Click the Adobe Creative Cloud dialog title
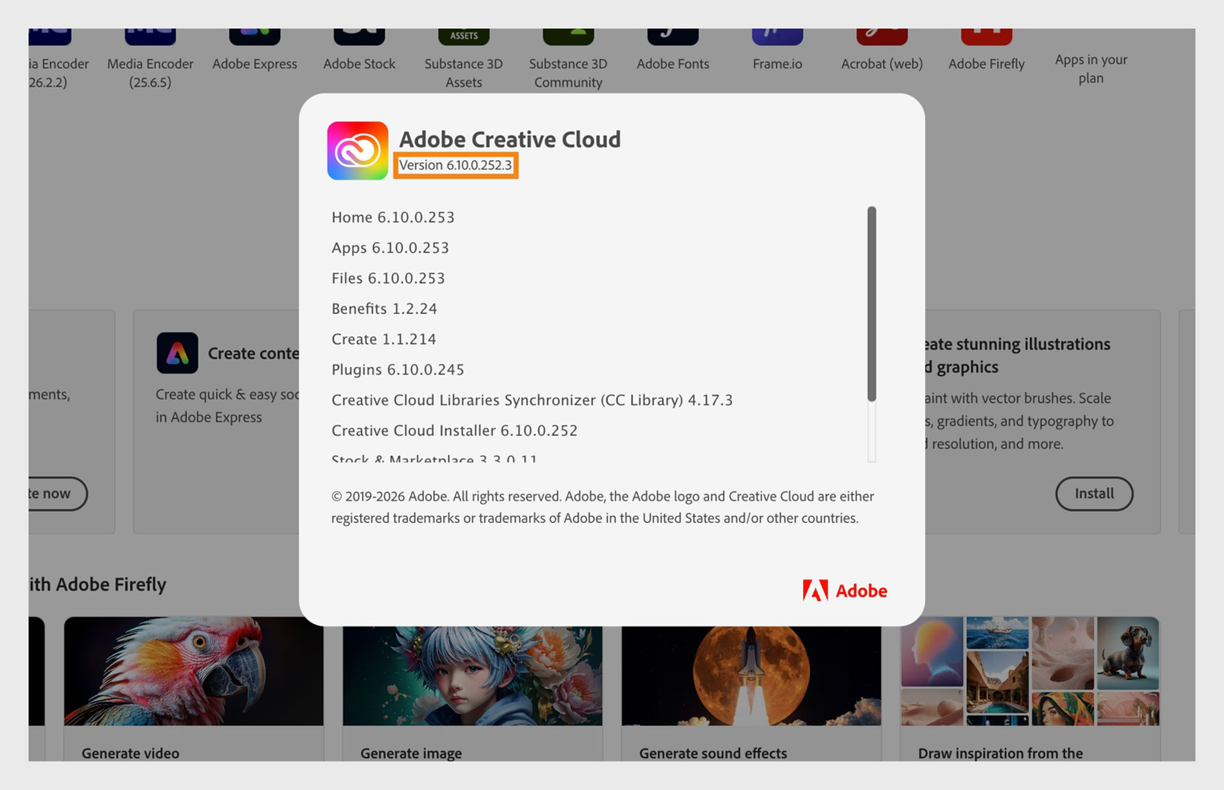 (x=510, y=140)
